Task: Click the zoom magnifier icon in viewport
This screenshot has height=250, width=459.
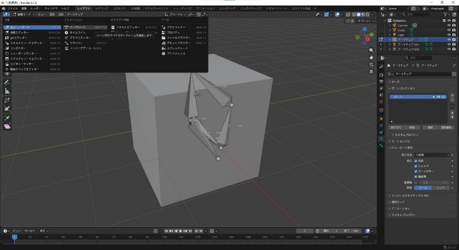Action: pyautogui.click(x=371, y=50)
